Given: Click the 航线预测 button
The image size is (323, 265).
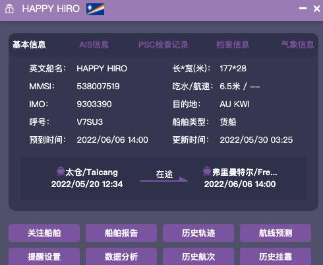Looking at the screenshot, I should click(276, 233).
